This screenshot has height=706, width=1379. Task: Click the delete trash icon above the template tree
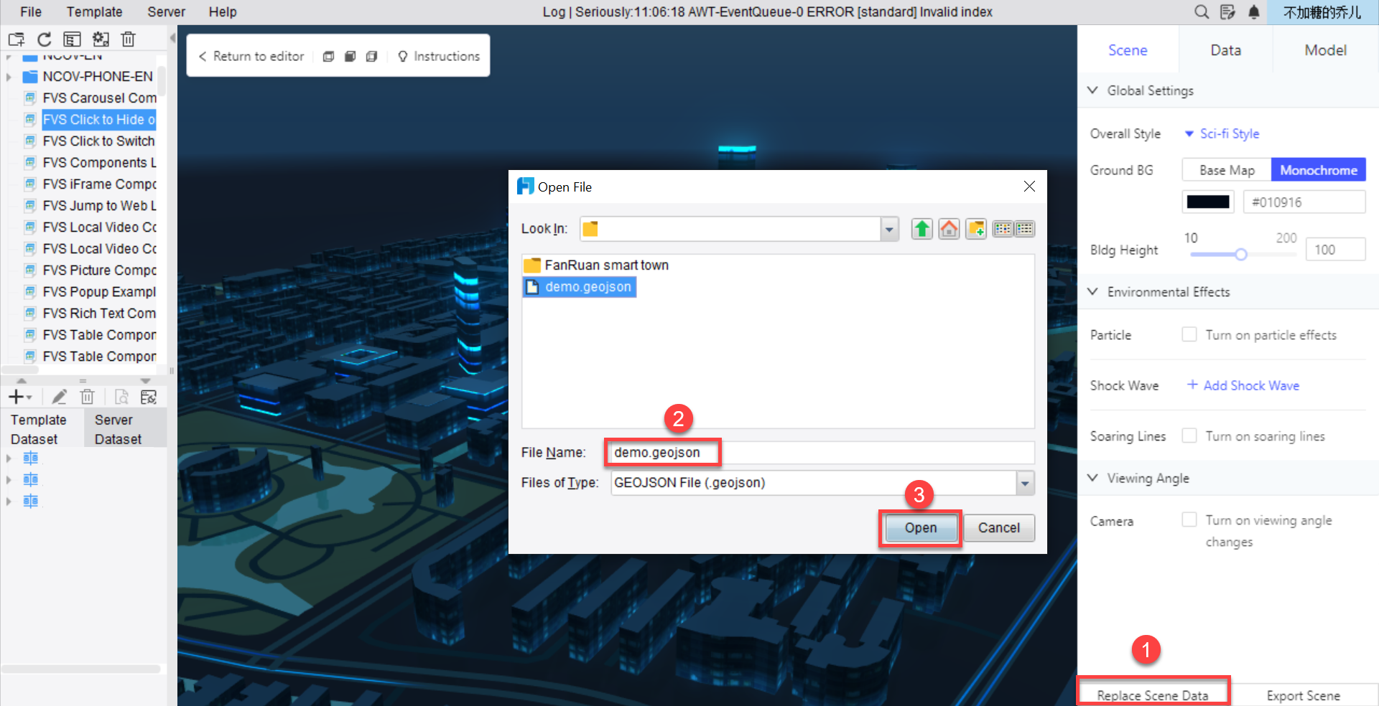(x=129, y=39)
